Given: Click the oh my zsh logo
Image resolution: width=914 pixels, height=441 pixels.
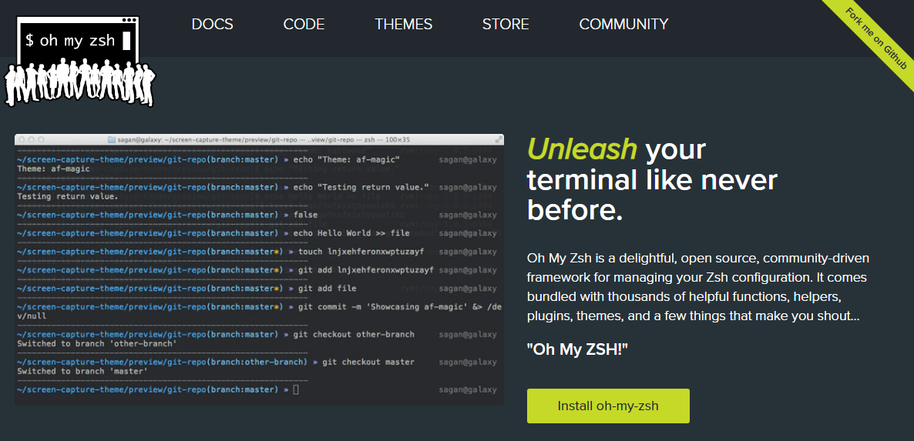Looking at the screenshot, I should click(x=80, y=61).
